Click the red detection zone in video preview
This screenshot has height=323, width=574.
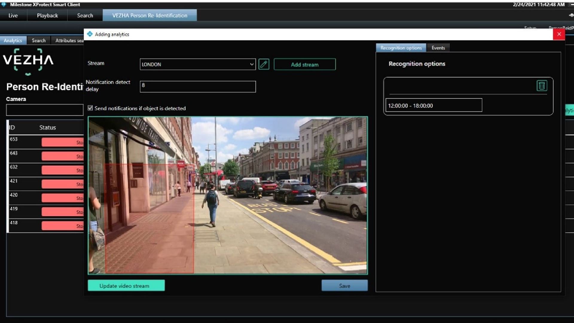[x=149, y=218]
